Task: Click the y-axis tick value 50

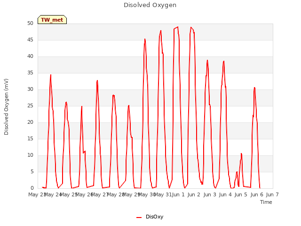Action: [30, 24]
